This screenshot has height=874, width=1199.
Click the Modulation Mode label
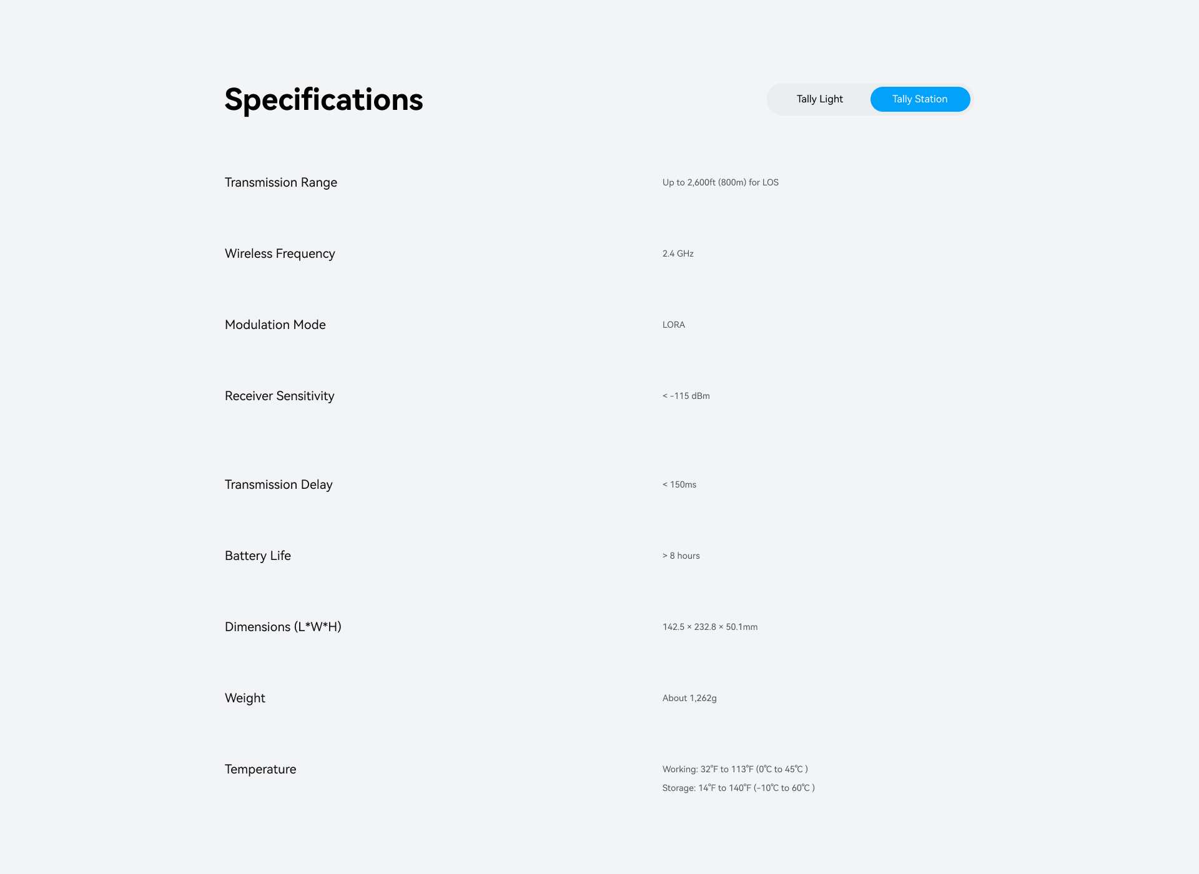click(x=275, y=325)
